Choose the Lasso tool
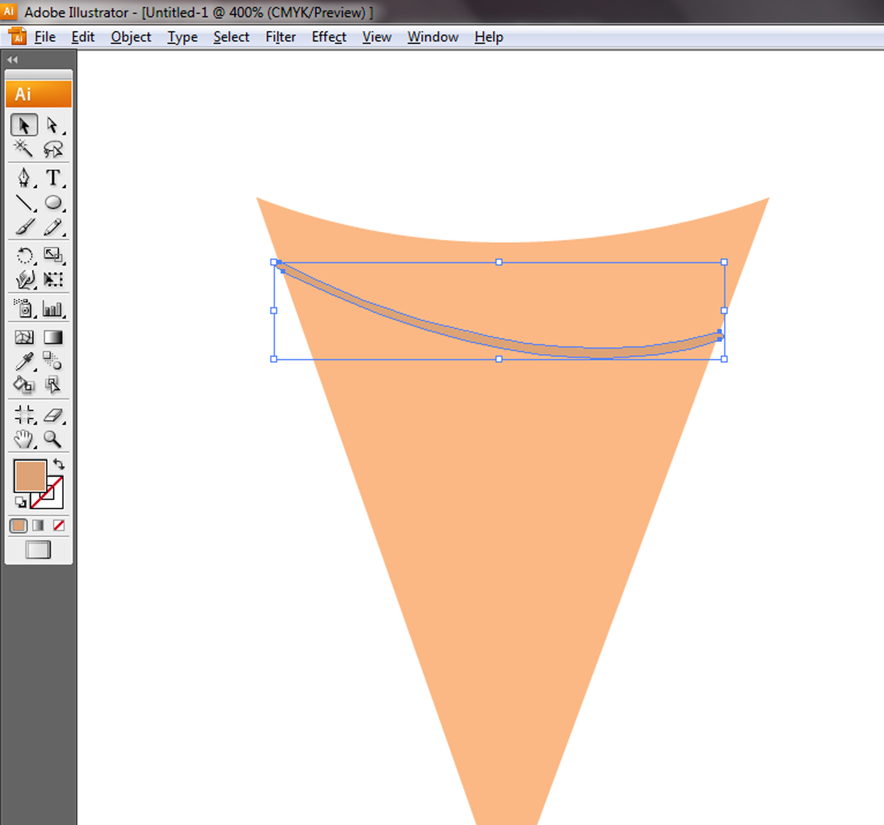 (x=52, y=149)
